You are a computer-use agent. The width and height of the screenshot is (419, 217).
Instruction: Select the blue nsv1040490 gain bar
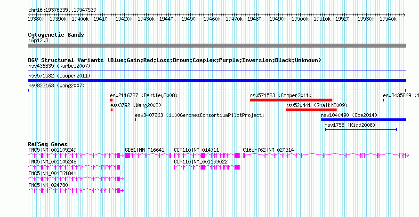pyautogui.click(x=363, y=120)
